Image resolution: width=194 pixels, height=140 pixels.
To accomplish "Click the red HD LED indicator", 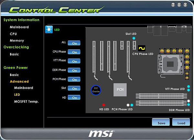I will 104,105.
